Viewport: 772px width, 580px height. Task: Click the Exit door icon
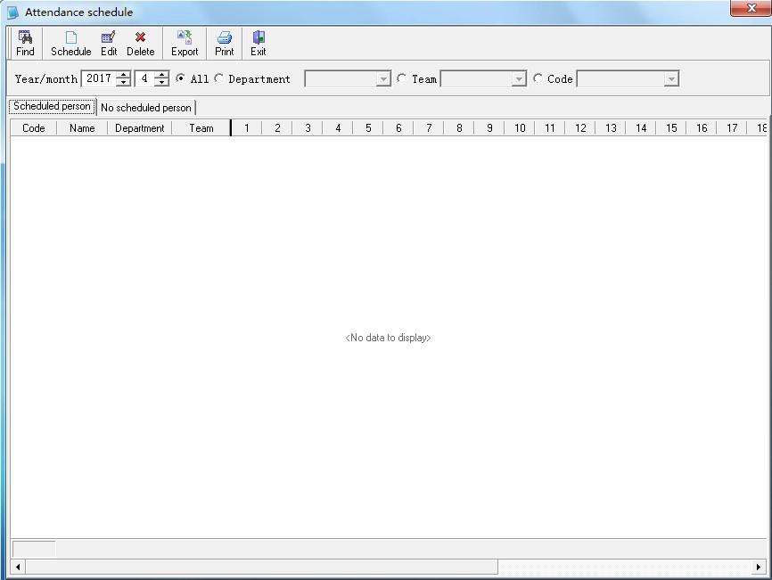[x=259, y=37]
